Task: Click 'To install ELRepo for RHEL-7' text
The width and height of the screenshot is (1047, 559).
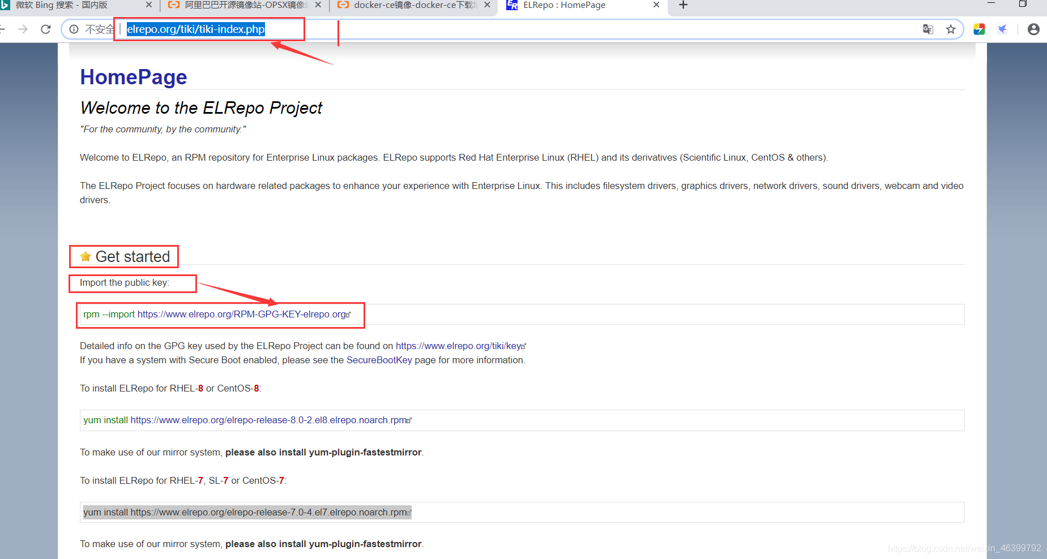Action: point(183,481)
